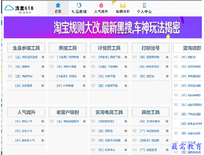
Task: Launch the 【补】补单神器 tool
Action: point(65,86)
